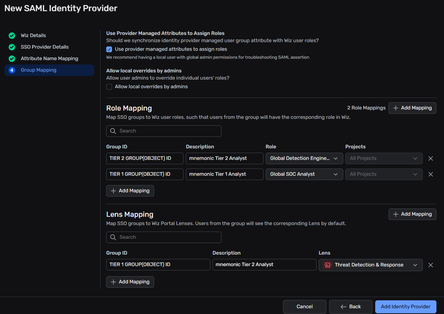Go back with the Back button
The width and height of the screenshot is (444, 314).
350,307
